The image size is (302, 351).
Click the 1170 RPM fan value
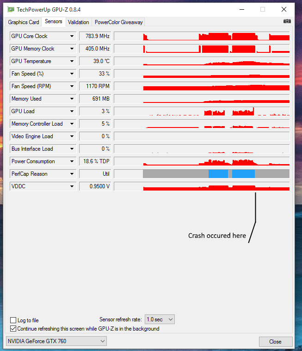(95, 86)
